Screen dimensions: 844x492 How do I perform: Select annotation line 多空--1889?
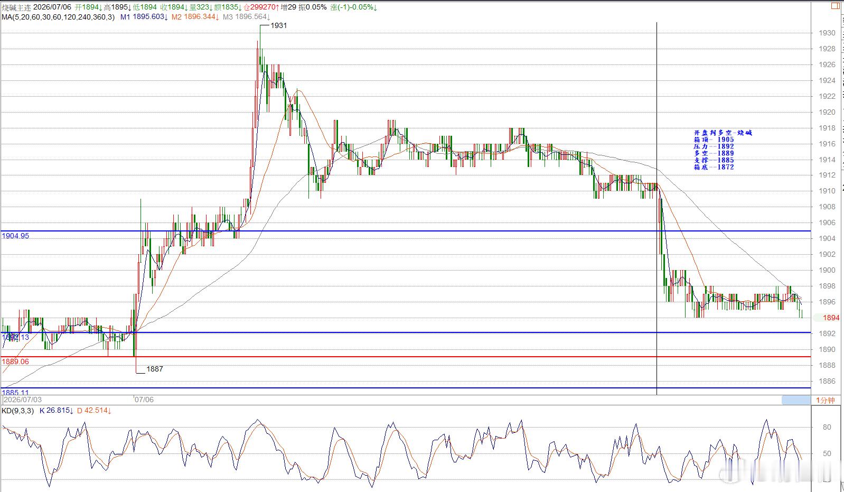click(714, 153)
